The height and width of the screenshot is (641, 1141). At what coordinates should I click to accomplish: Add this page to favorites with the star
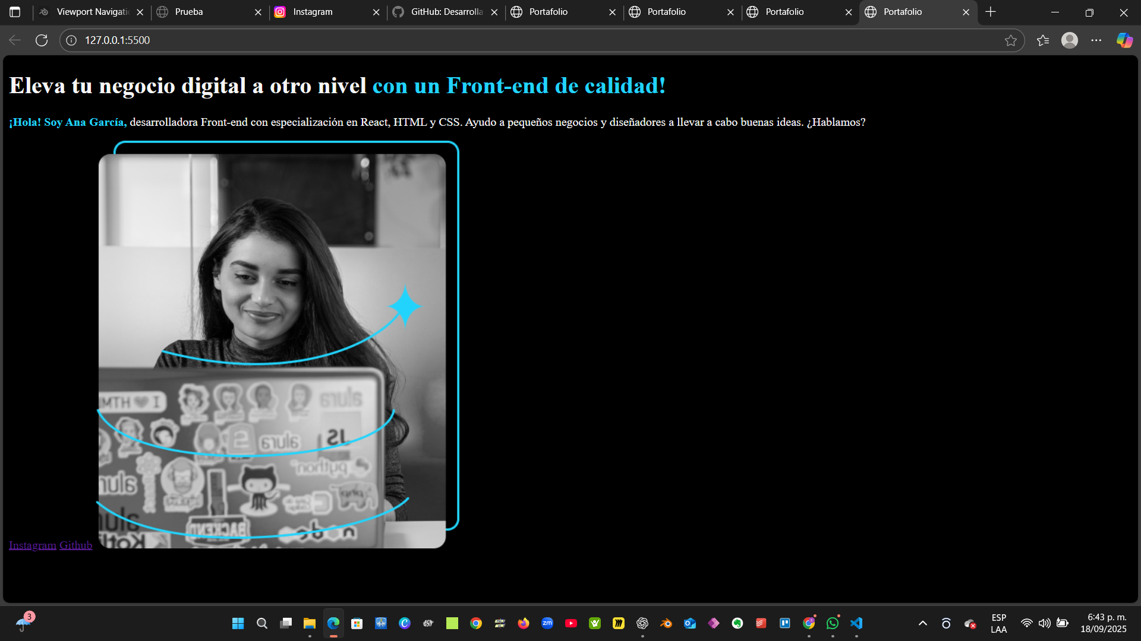pyautogui.click(x=1010, y=40)
